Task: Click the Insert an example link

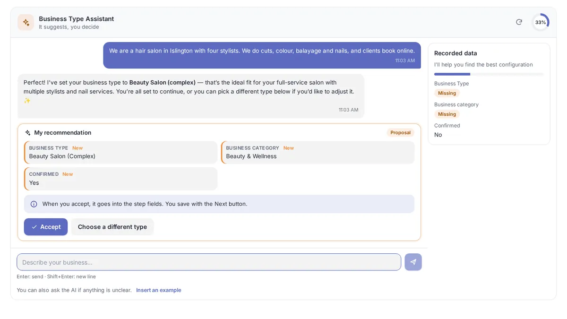Action: (159, 290)
